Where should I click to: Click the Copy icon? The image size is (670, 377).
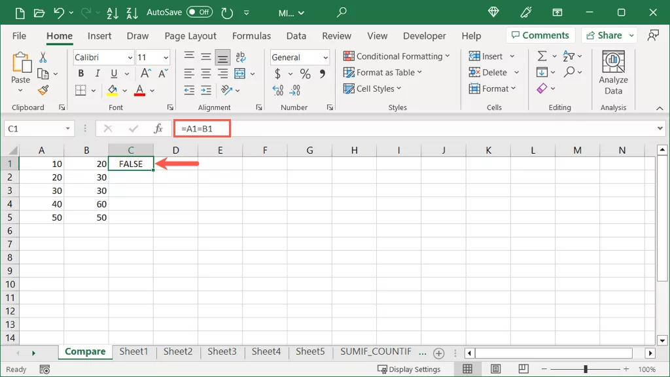[x=43, y=74]
